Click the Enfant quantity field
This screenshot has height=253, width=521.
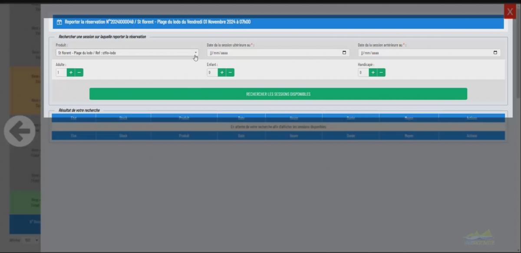(212, 72)
